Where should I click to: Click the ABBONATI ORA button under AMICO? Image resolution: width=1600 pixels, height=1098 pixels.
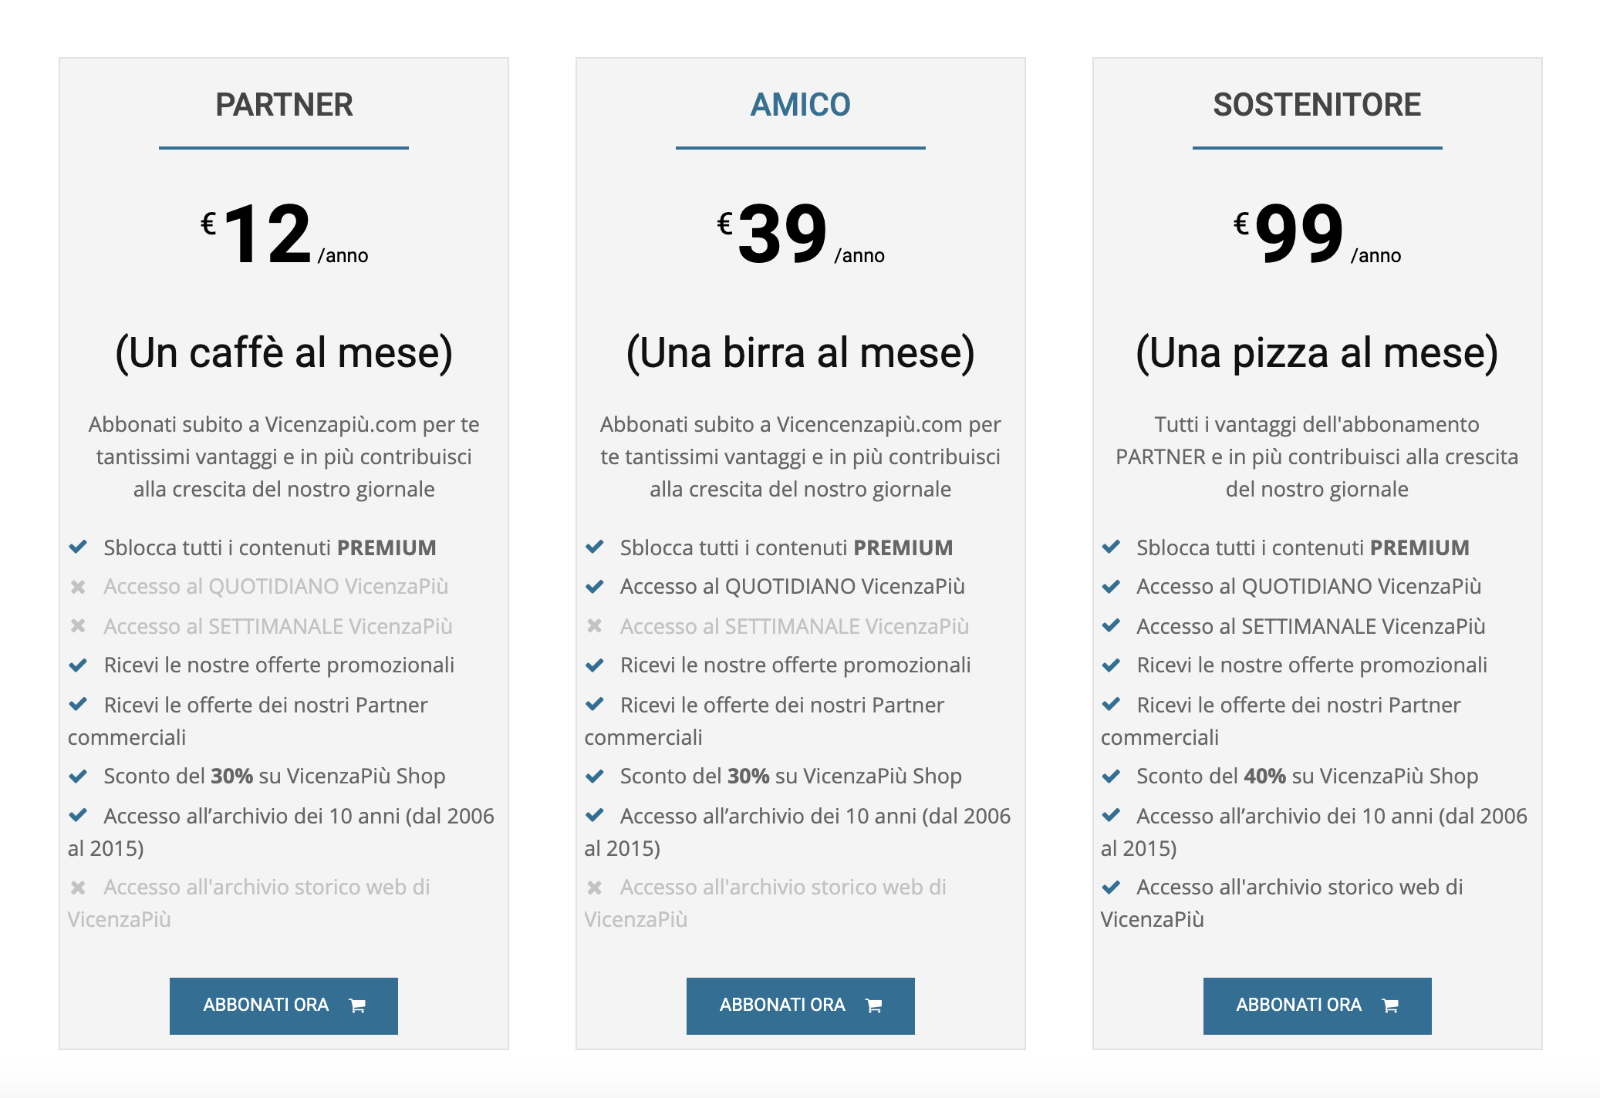800,1005
